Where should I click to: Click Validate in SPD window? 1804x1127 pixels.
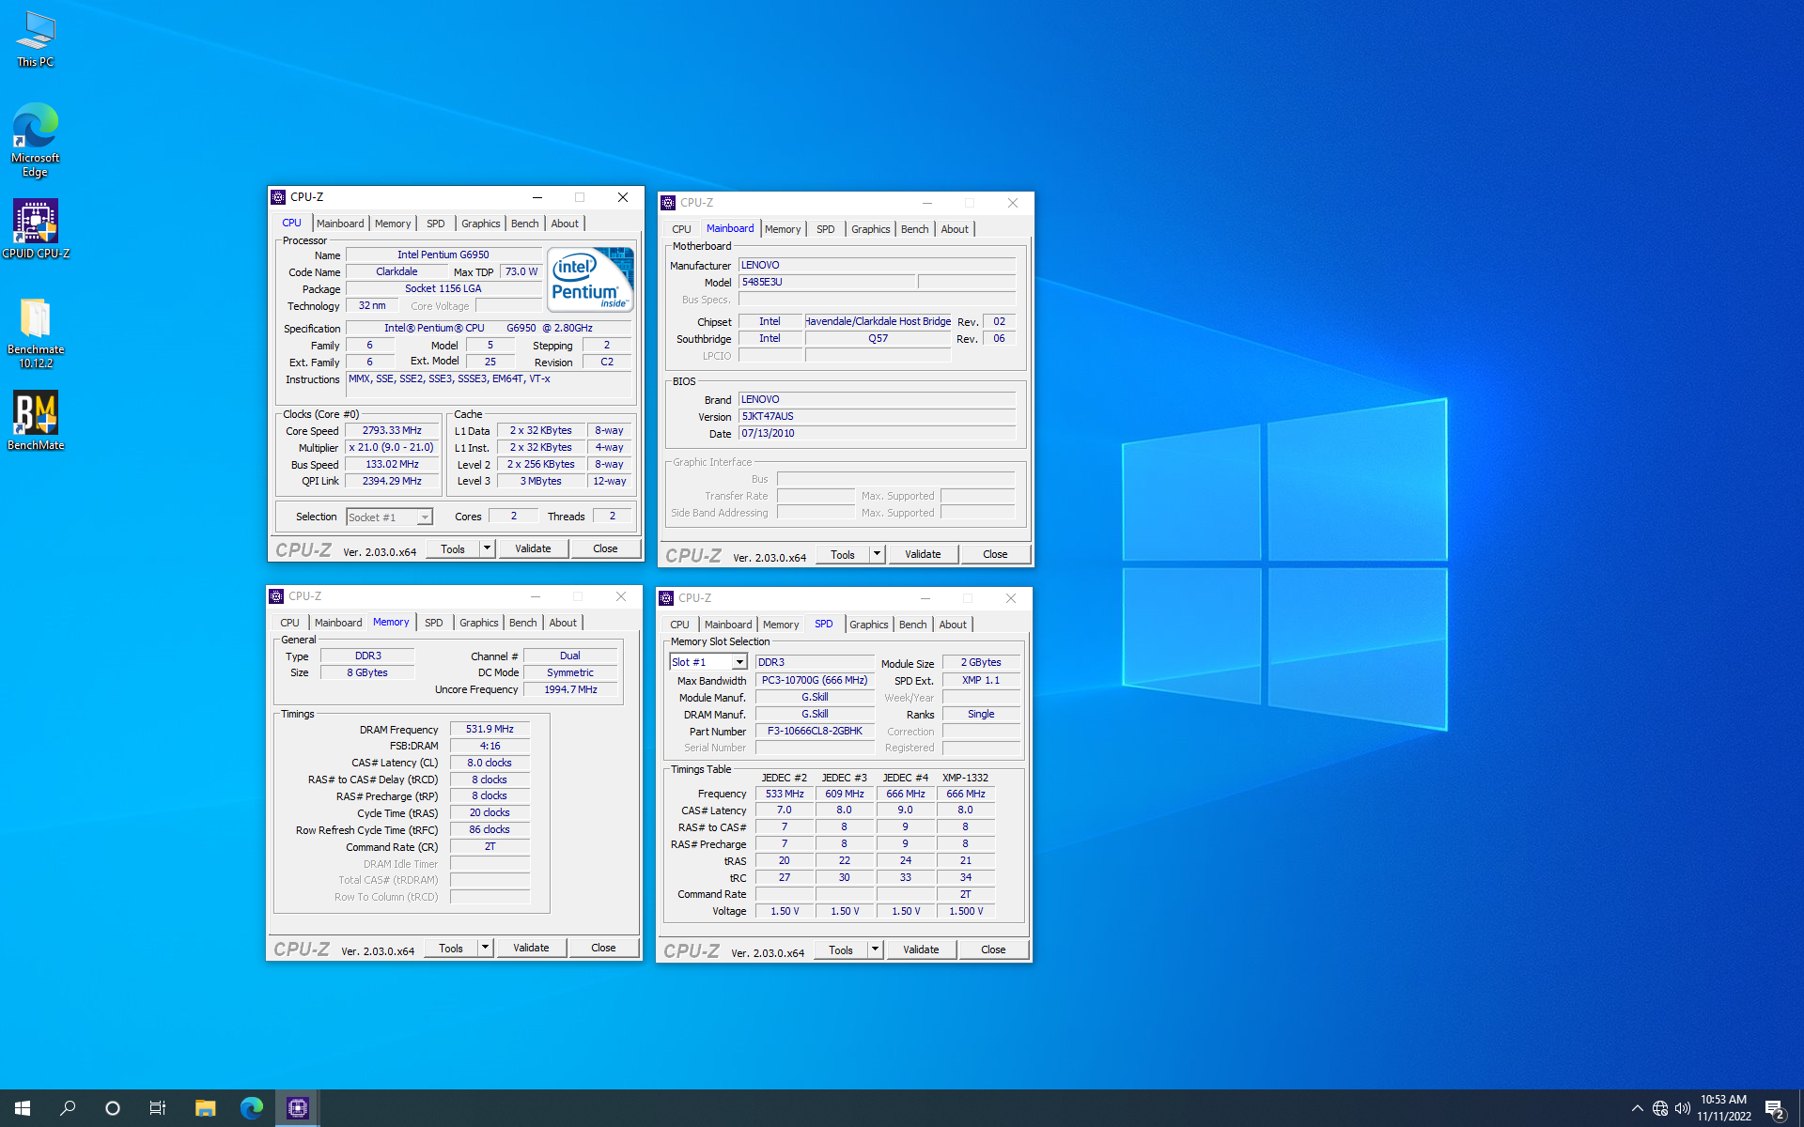[921, 949]
